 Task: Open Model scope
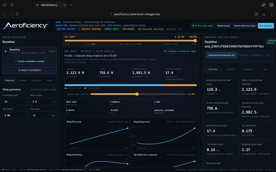tap(223, 26)
